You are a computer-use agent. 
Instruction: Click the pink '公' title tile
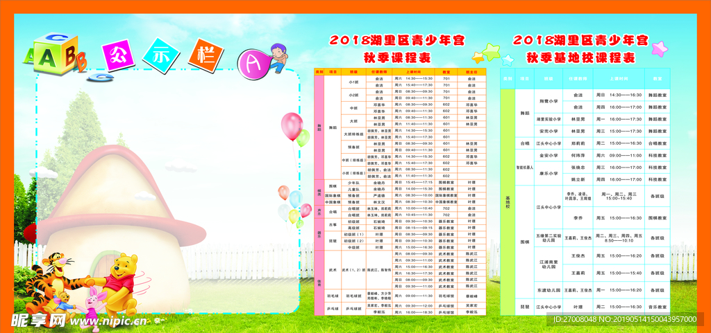[x=118, y=54]
